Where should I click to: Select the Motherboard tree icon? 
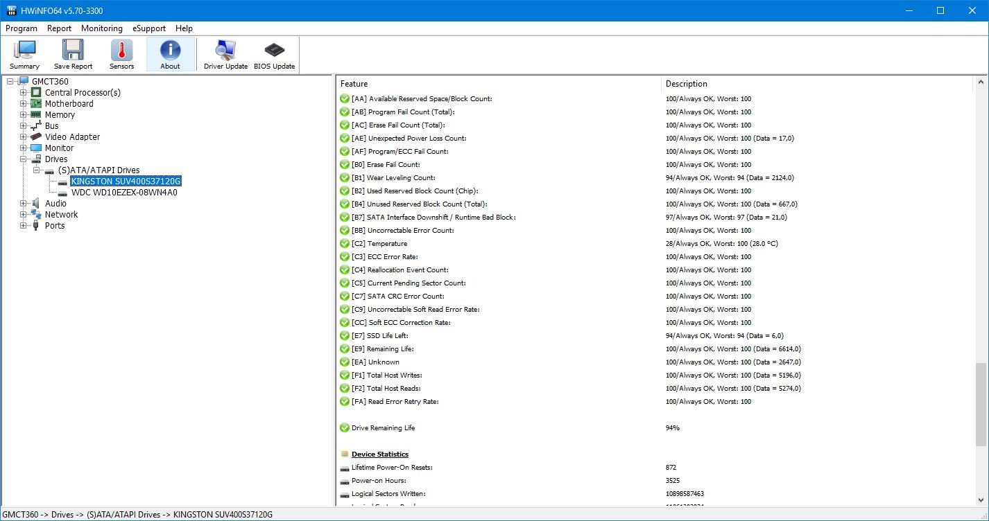[x=37, y=104]
